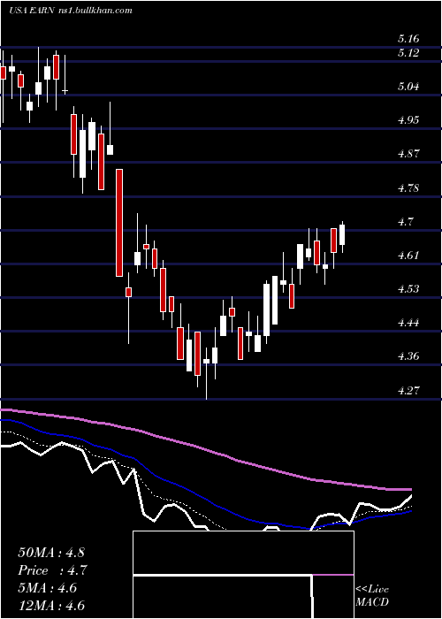Click the 'USA EARN ns1.bullkhan.com' header text
Viewport: 442px width, 619px height.
pyautogui.click(x=71, y=11)
